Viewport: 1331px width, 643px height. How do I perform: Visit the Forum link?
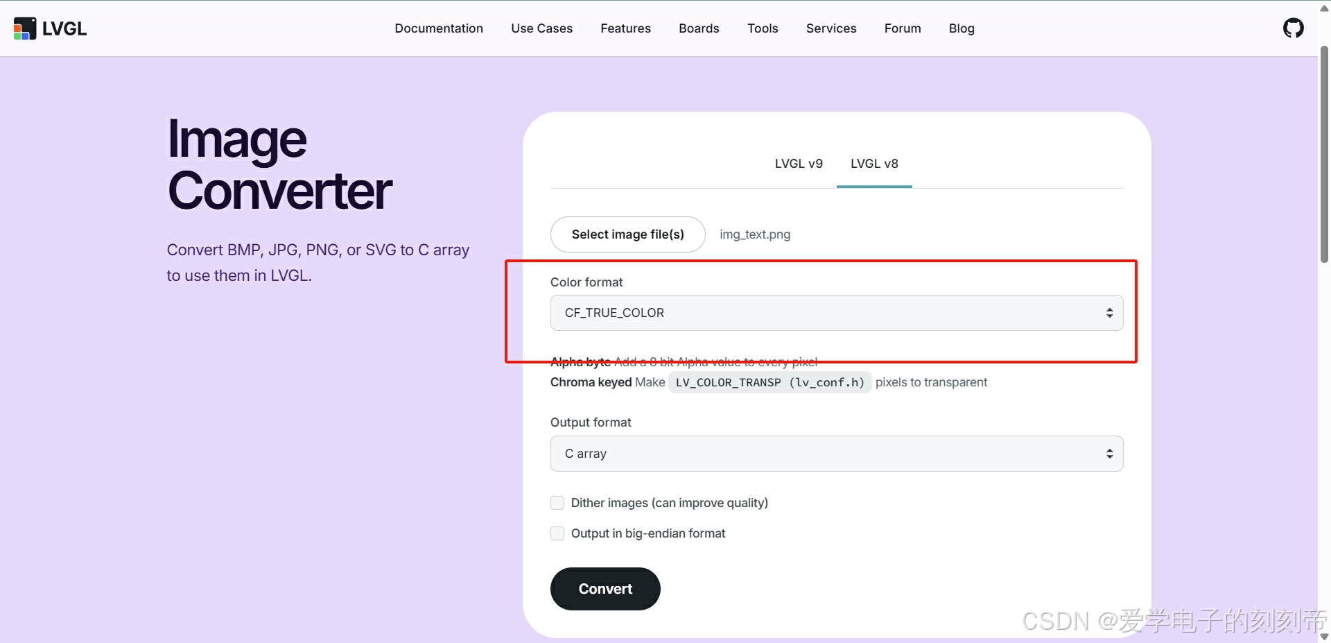(x=903, y=28)
